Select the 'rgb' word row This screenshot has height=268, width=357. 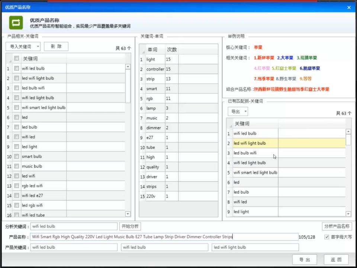tap(178, 98)
